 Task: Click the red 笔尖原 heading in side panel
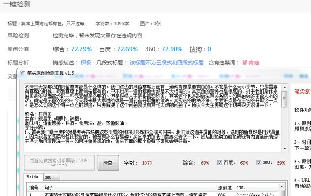click(x=303, y=92)
